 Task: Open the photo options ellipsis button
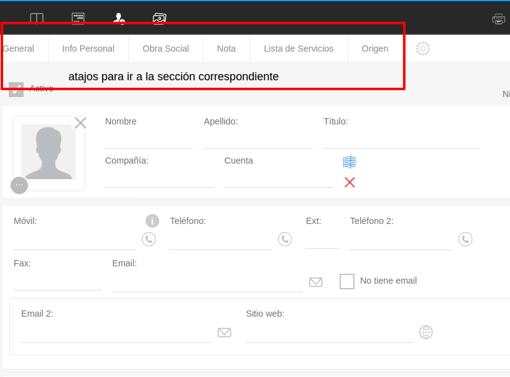point(19,185)
